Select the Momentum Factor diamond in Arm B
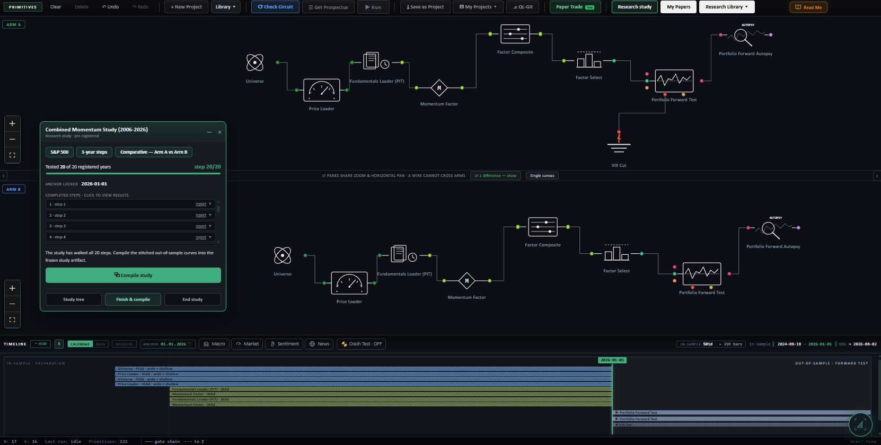 466,281
